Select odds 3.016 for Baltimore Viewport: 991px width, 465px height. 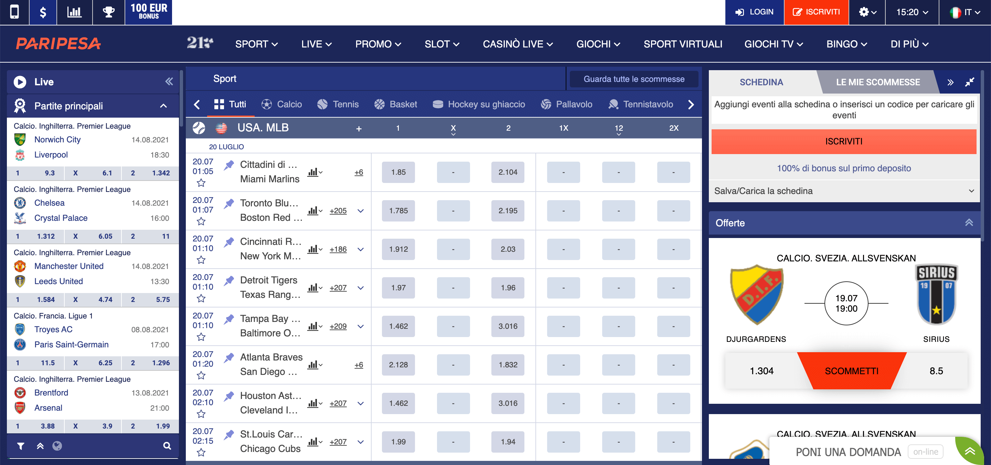coord(508,326)
